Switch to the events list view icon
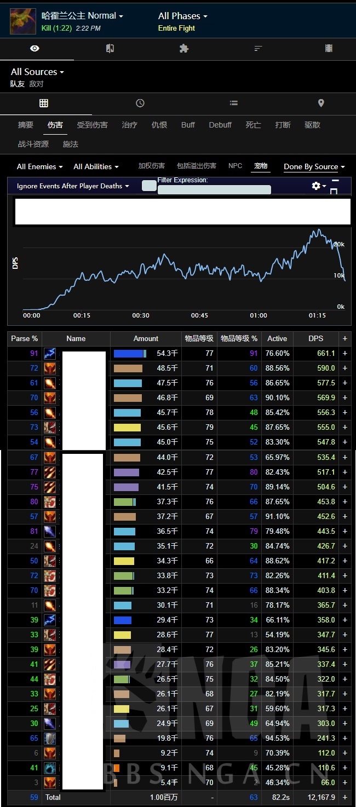Image resolution: width=356 pixels, height=807 pixels. pyautogui.click(x=234, y=103)
